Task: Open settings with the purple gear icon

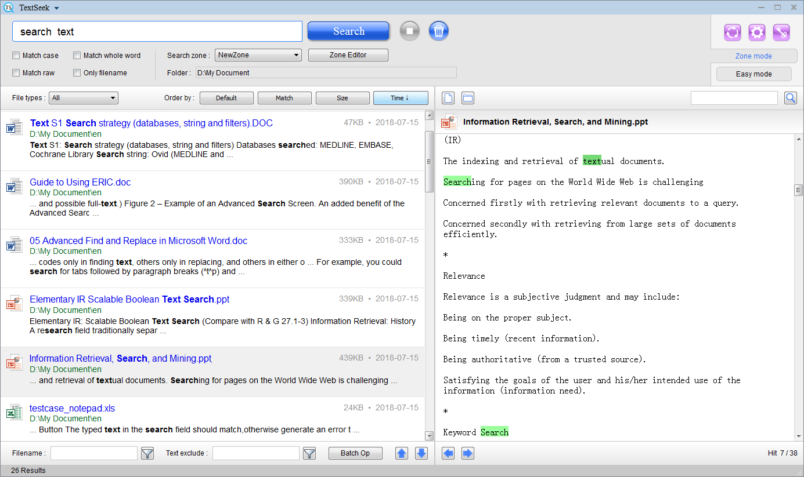Action: click(x=756, y=32)
